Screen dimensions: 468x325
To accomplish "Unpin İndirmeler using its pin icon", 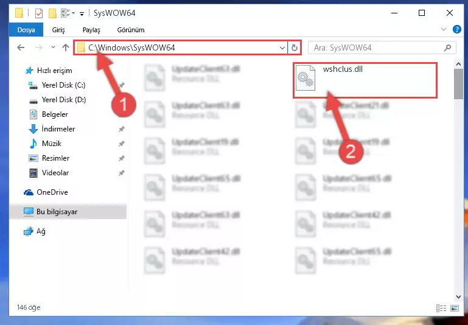I will click(122, 129).
